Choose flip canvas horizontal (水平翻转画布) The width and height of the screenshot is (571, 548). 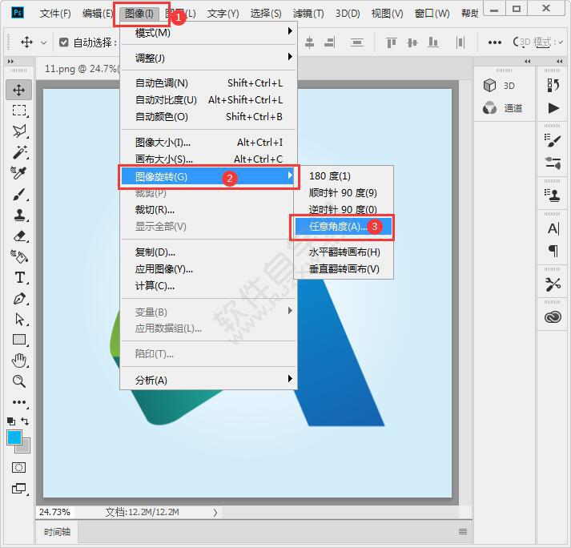pos(344,252)
